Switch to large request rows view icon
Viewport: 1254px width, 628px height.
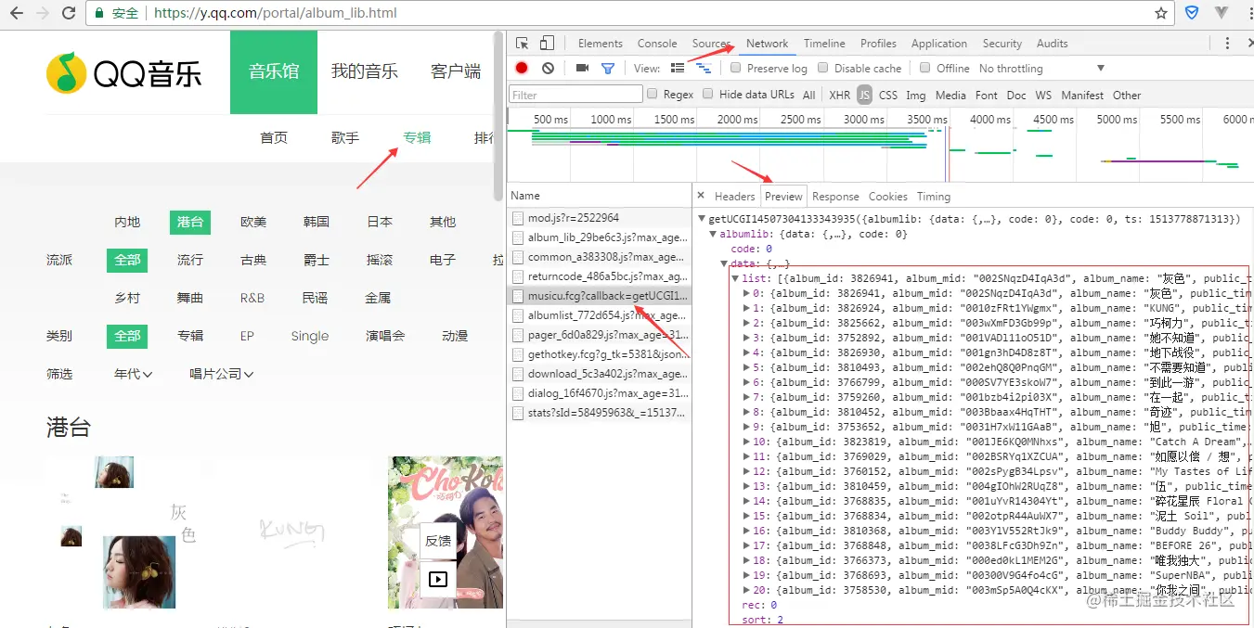point(678,68)
